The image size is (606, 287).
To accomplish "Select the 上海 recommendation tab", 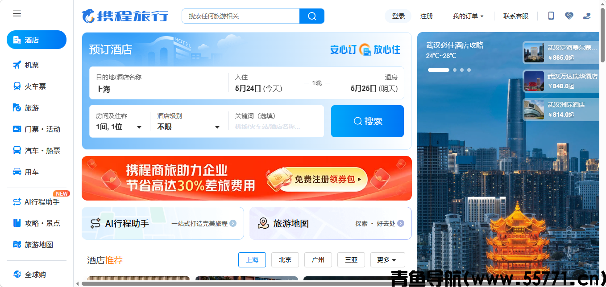I will (252, 260).
